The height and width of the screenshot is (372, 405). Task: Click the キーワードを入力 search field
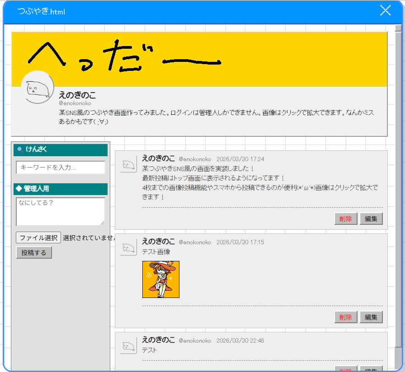pos(61,167)
